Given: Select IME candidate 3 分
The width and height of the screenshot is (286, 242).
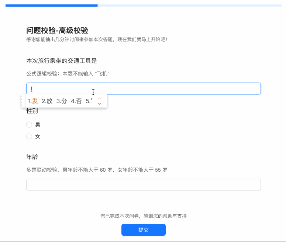Looking at the screenshot, I should 62,101.
